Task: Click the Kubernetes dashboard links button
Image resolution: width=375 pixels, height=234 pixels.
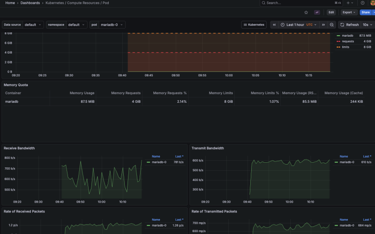Action: pyautogui.click(x=254, y=25)
